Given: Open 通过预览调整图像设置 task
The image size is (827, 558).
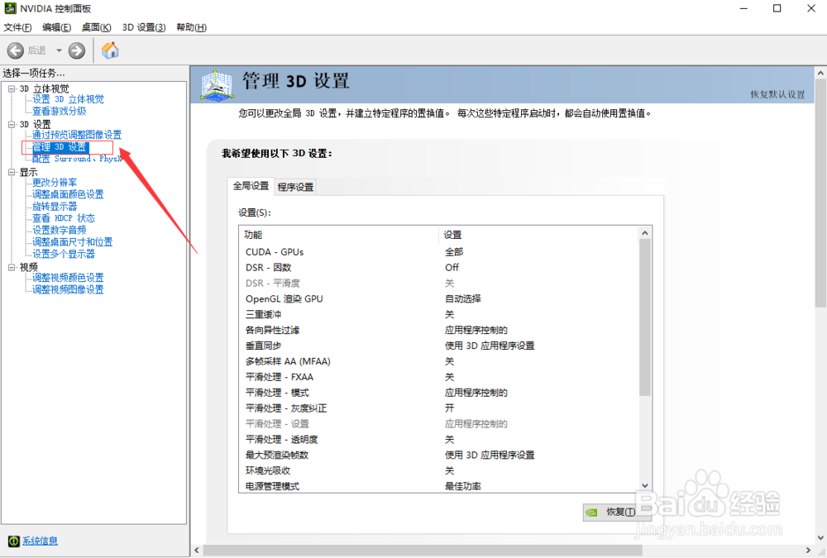Looking at the screenshot, I should (77, 135).
